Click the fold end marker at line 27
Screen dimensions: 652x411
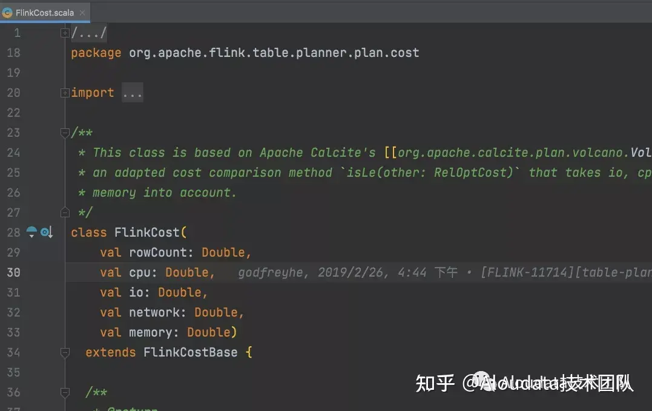[x=65, y=213]
